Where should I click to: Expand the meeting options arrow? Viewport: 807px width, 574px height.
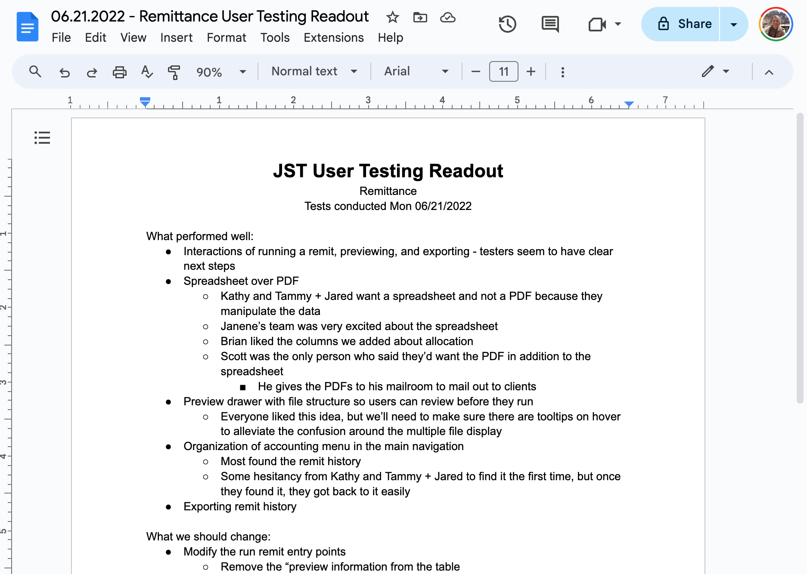pyautogui.click(x=618, y=24)
